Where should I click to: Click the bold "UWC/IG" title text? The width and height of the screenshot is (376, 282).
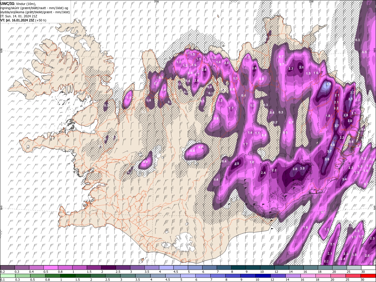click(7, 4)
